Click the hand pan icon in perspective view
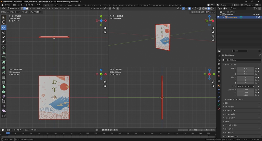The height and width of the screenshot is (141, 262). pos(213,32)
